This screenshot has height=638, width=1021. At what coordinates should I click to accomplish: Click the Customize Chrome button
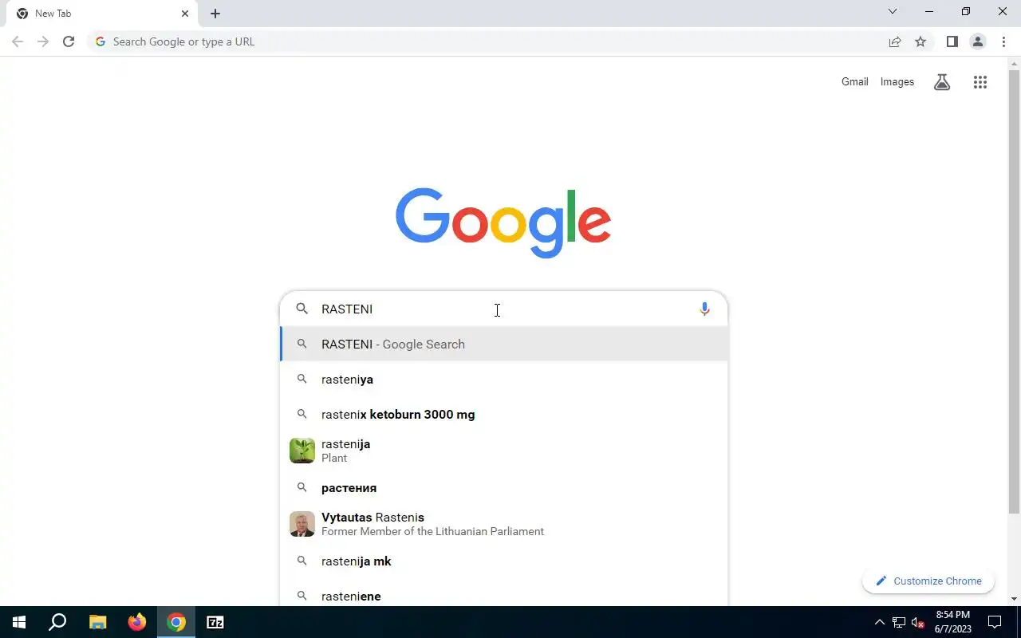point(928,581)
